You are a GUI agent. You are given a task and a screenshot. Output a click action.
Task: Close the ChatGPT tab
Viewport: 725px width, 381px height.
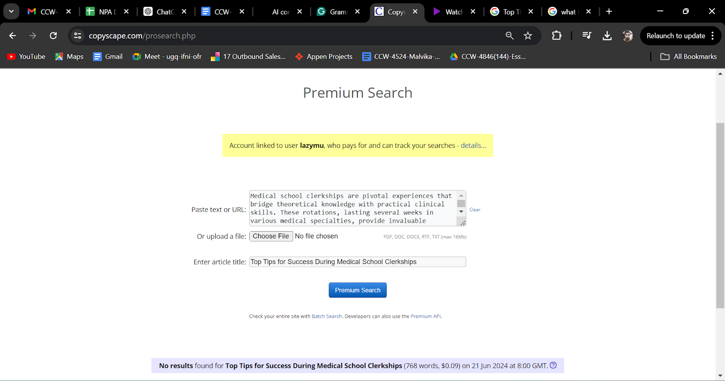[x=184, y=12]
